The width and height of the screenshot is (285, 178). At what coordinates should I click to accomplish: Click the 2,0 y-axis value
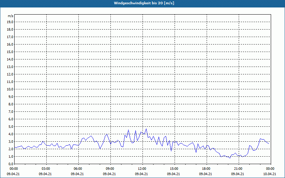[10, 149]
